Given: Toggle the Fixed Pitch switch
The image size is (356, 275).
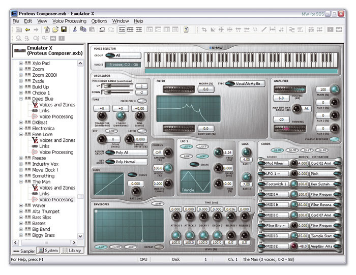Looking at the screenshot, I should coord(143,101).
